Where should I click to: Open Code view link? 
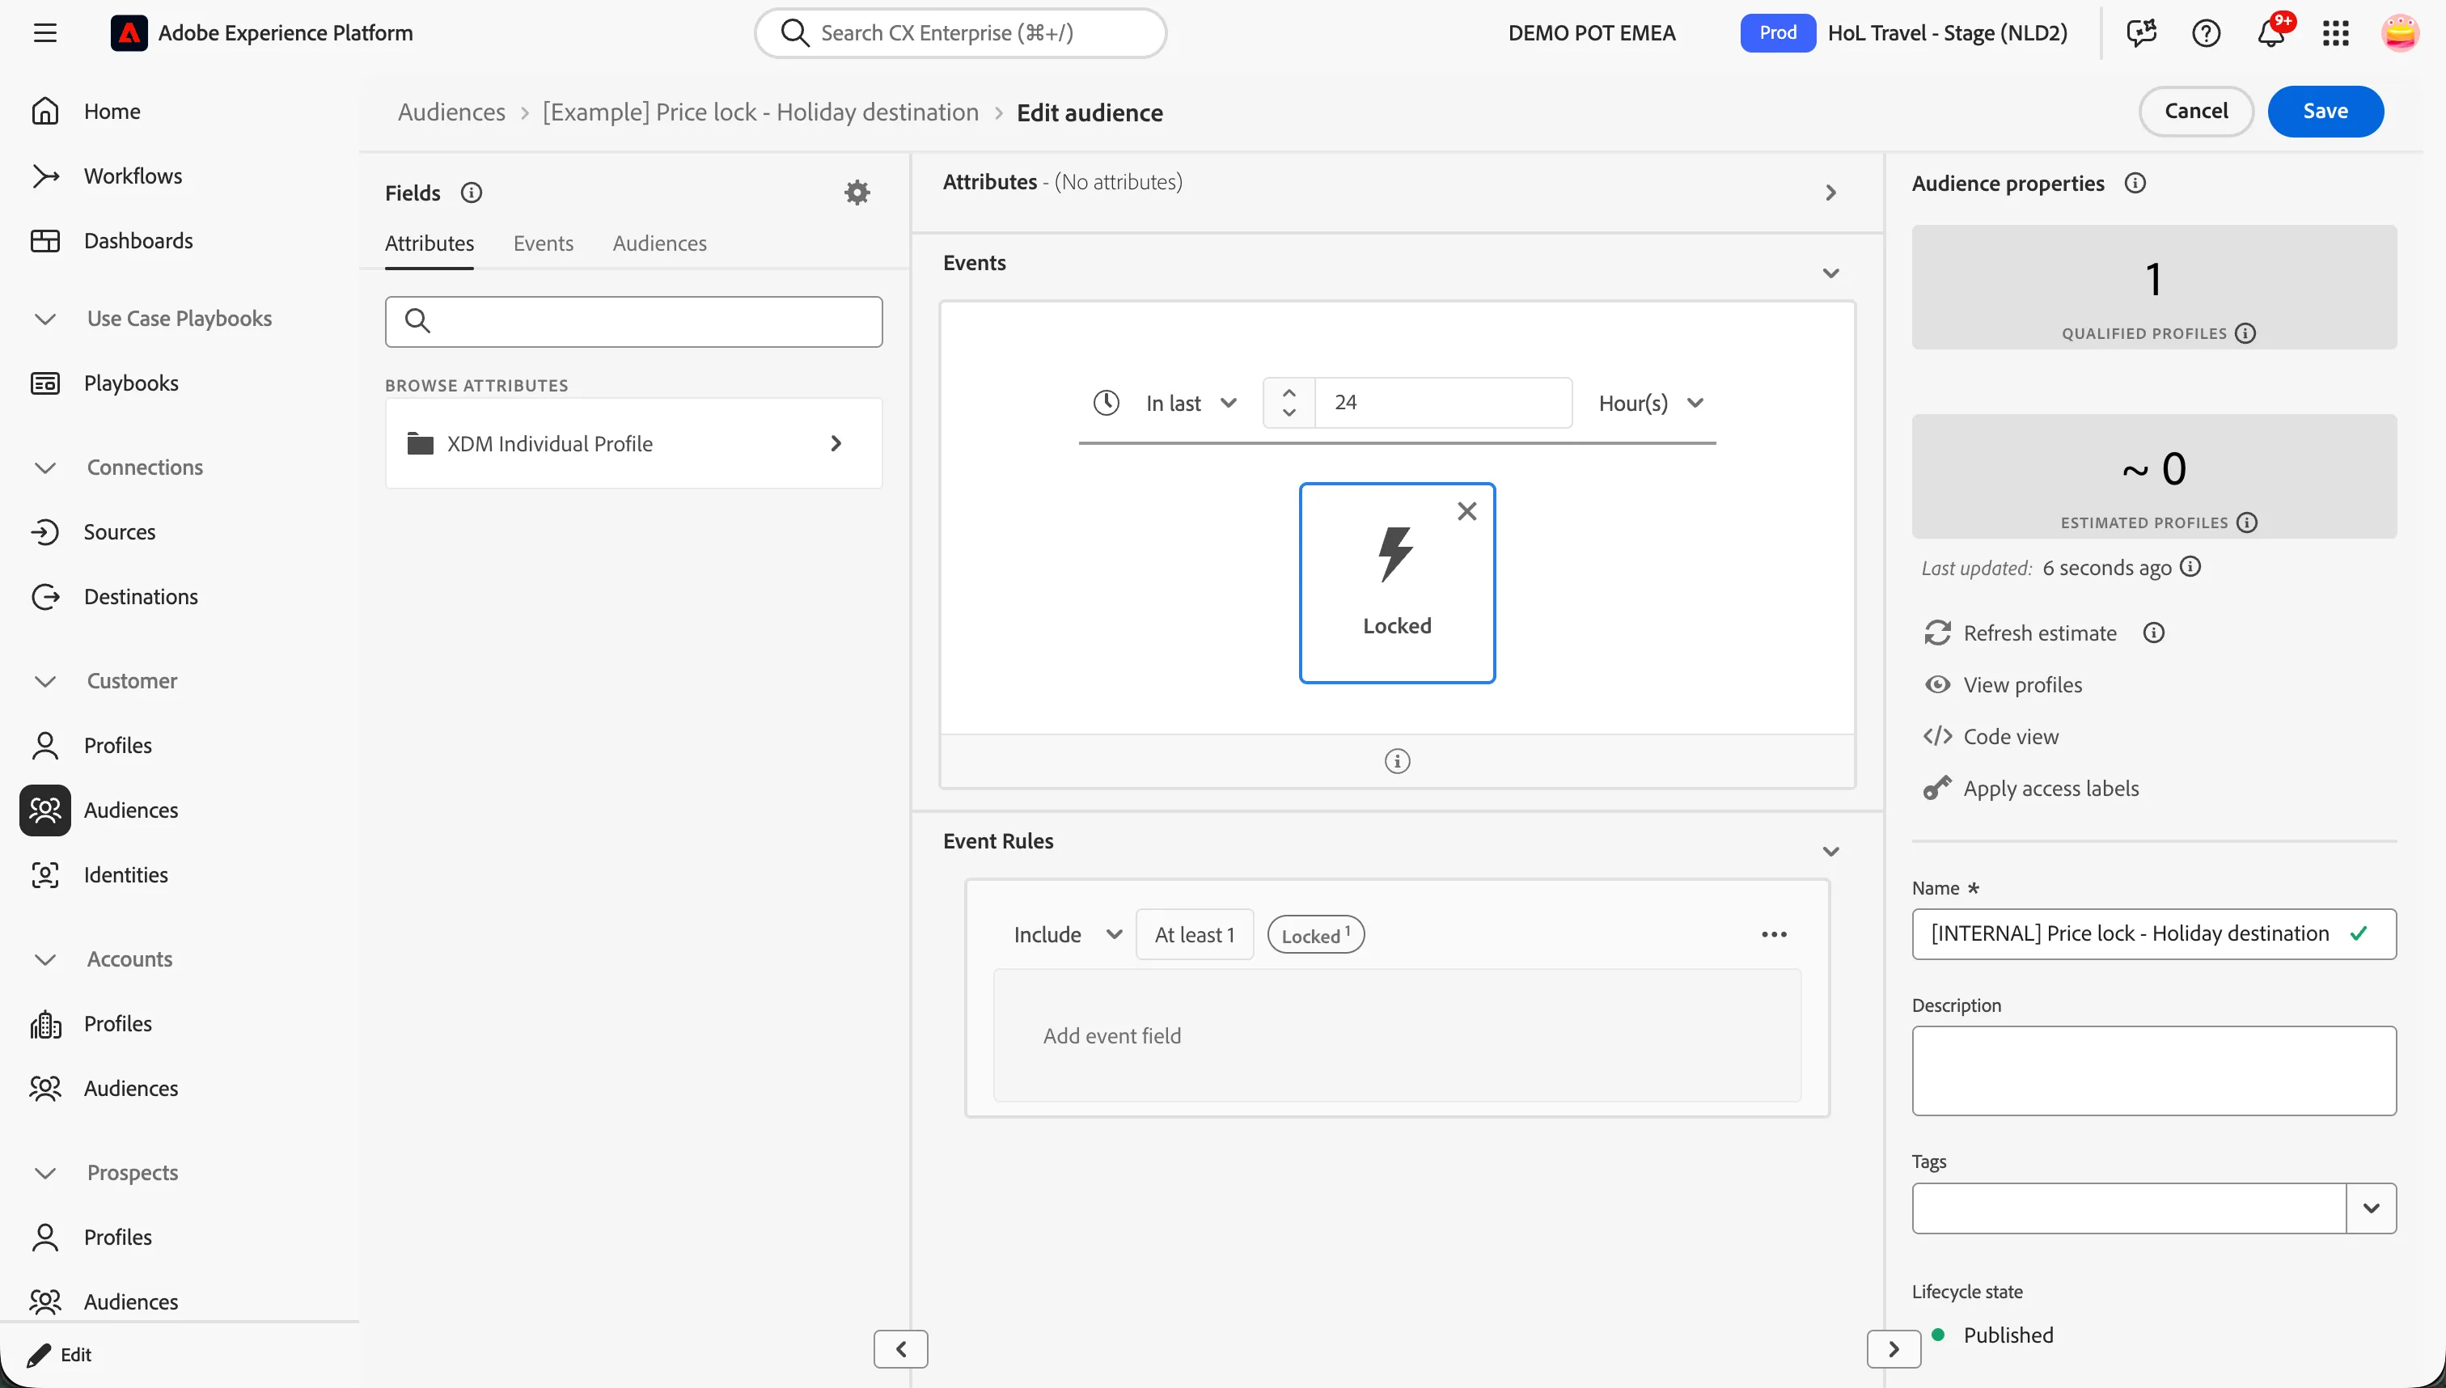(2010, 736)
